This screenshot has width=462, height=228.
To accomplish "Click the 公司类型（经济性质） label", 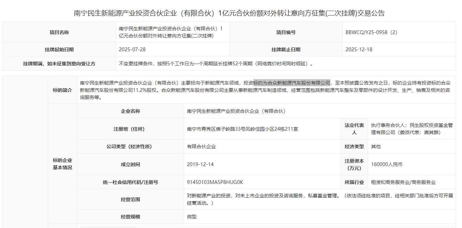I will click(130, 146).
